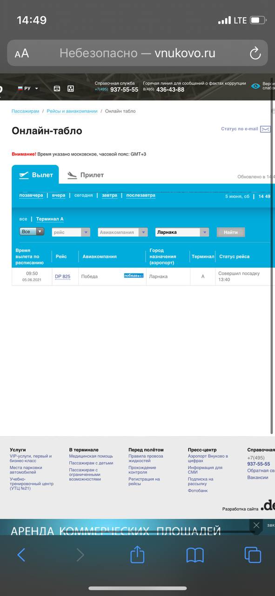Open Вакансии footer link
The width and height of the screenshot is (275, 596).
tap(258, 478)
